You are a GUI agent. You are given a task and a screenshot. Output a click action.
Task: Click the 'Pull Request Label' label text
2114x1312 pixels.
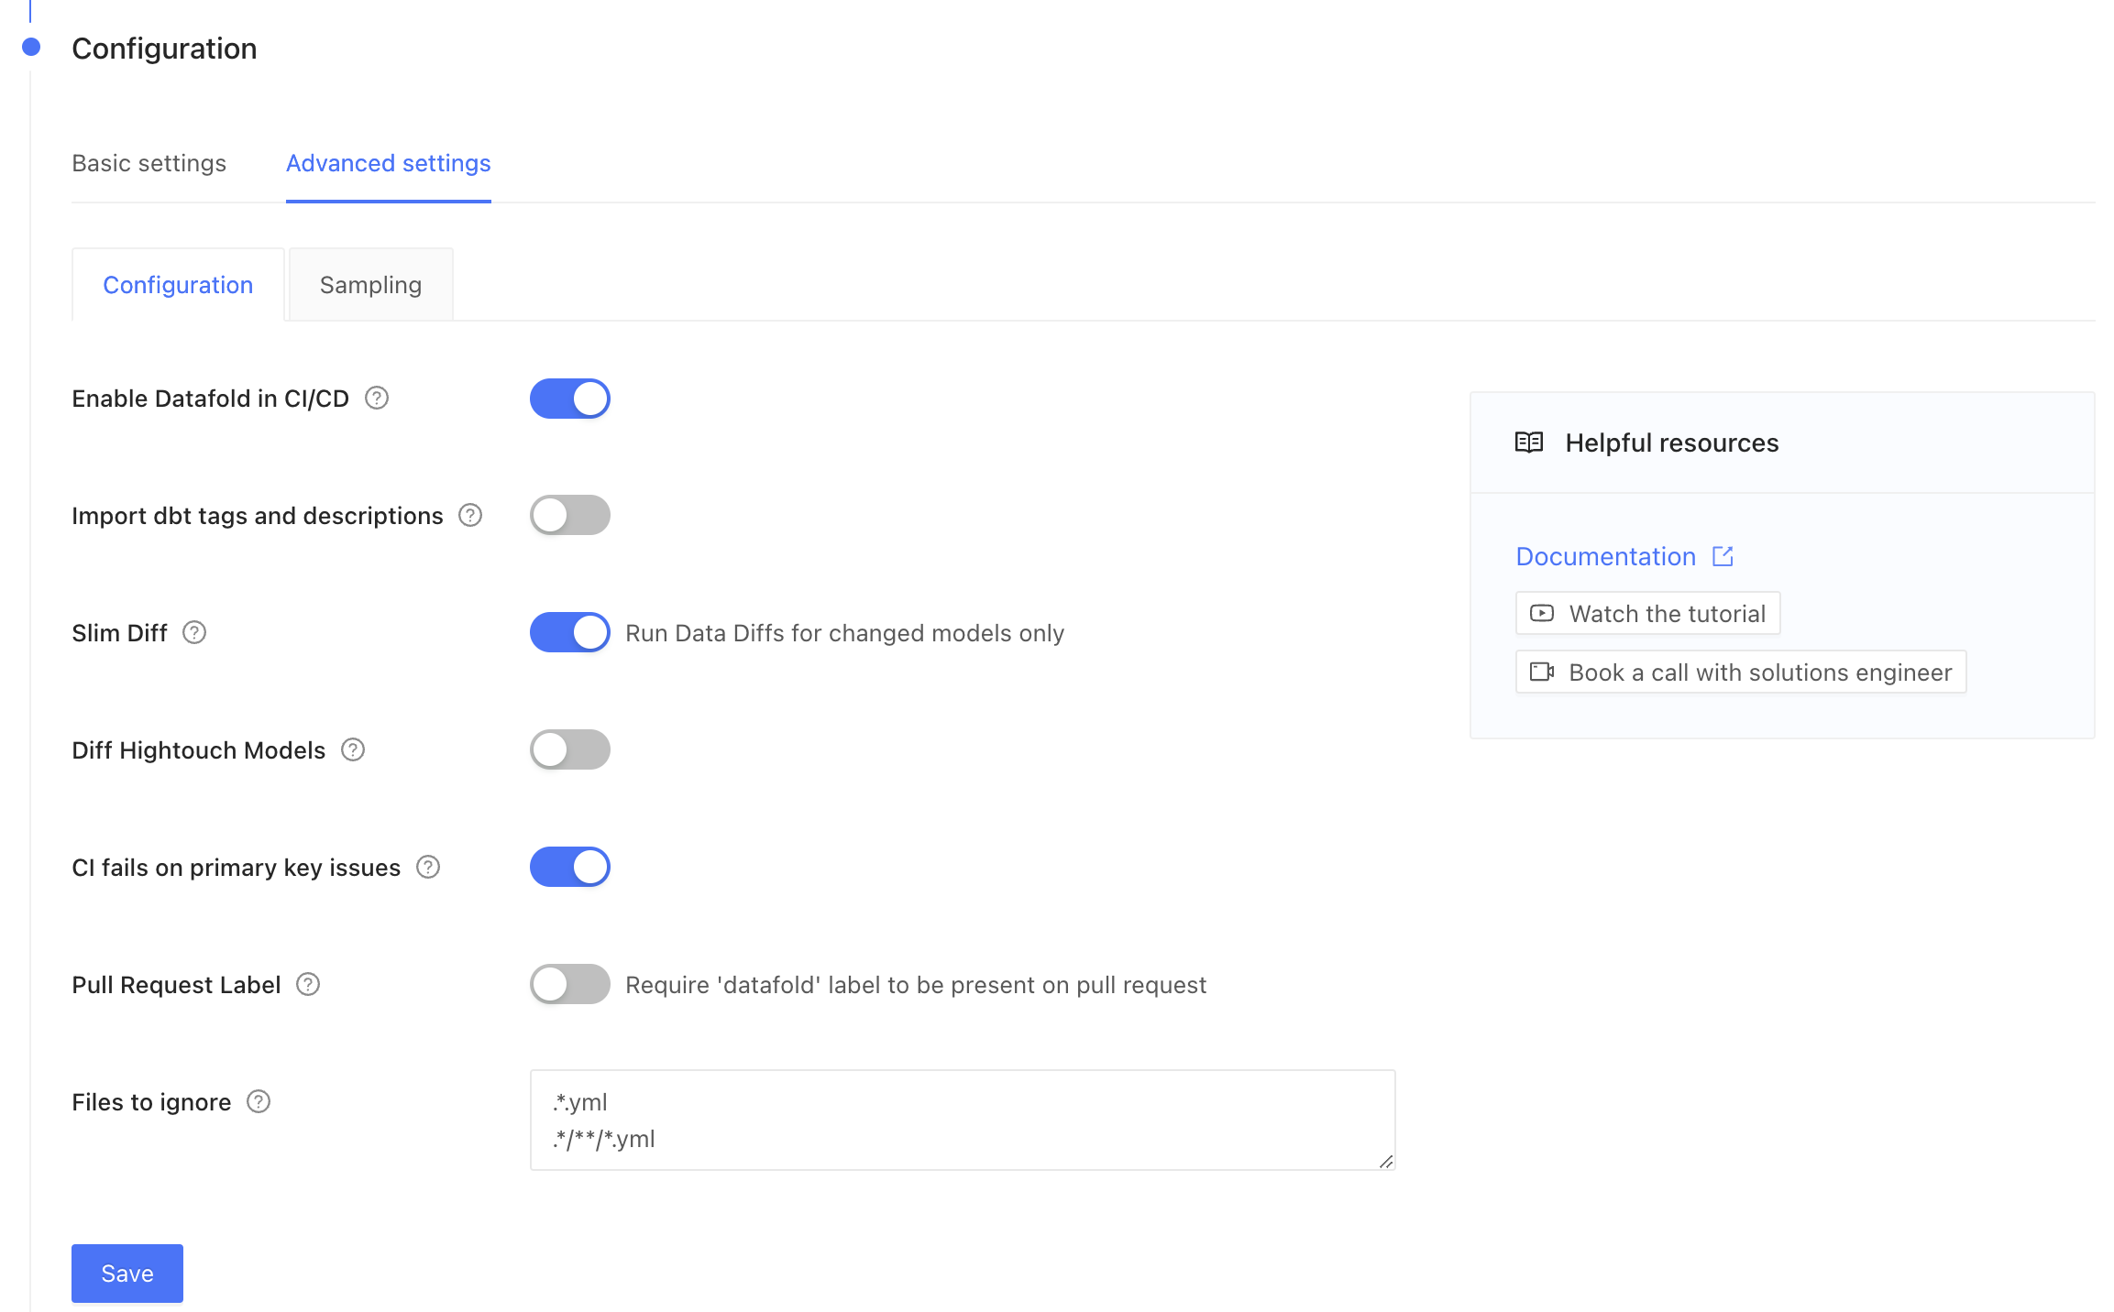(176, 985)
